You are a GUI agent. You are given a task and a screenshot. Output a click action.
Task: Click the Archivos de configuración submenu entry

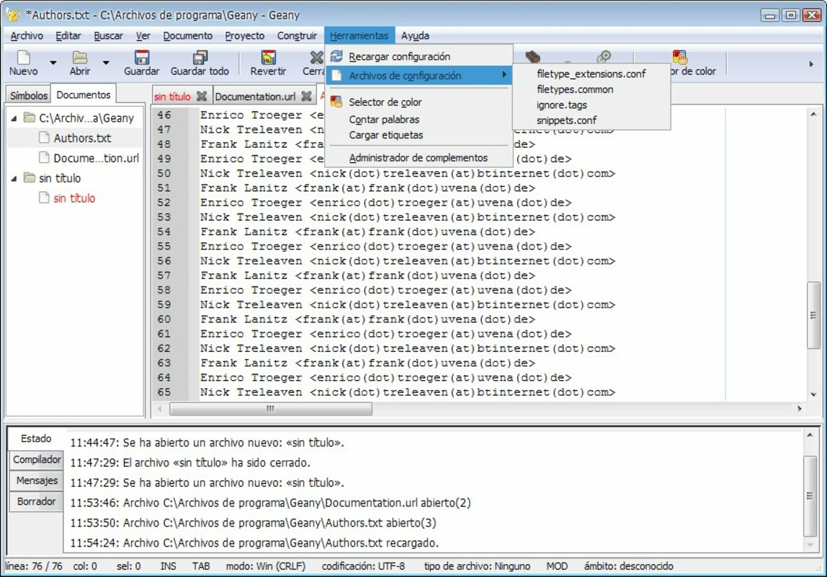pyautogui.click(x=419, y=76)
